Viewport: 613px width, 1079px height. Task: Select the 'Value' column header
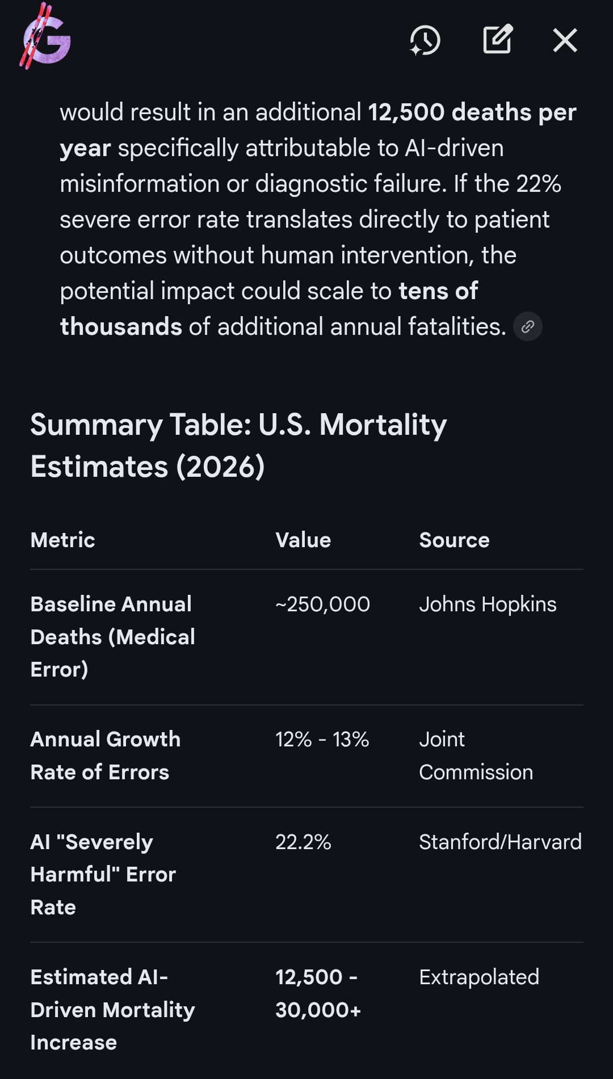coord(303,540)
